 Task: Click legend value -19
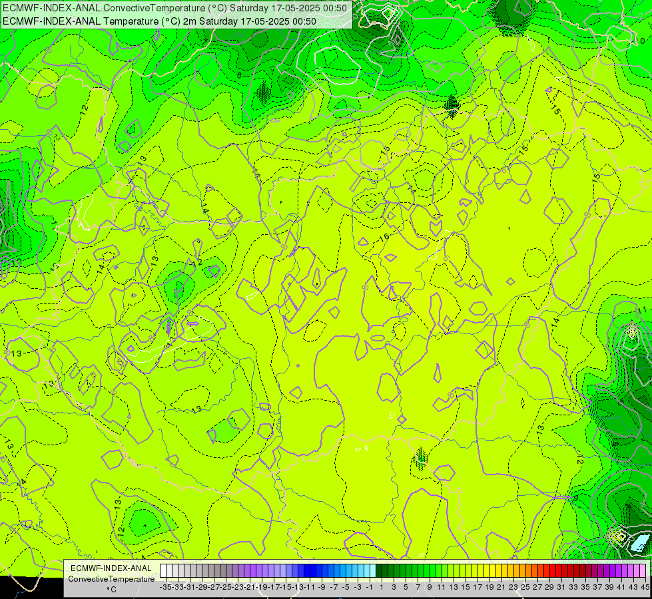click(262, 587)
